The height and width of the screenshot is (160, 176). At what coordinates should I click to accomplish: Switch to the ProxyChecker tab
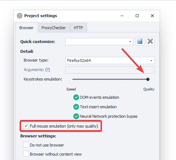(x=54, y=28)
